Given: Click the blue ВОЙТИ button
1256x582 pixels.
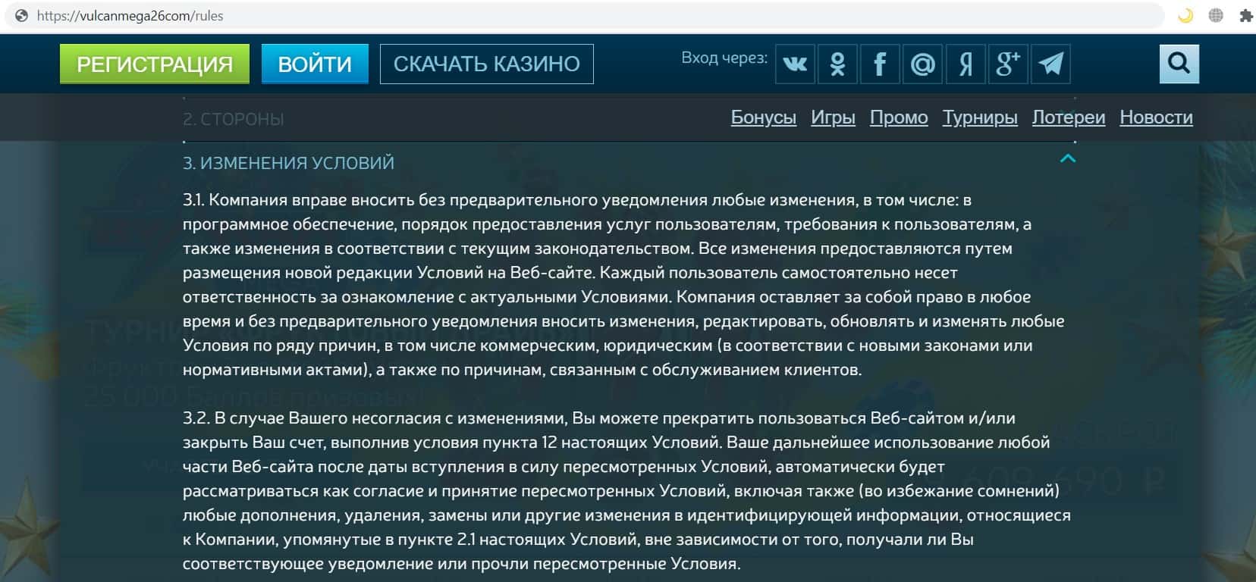Looking at the screenshot, I should pos(315,64).
